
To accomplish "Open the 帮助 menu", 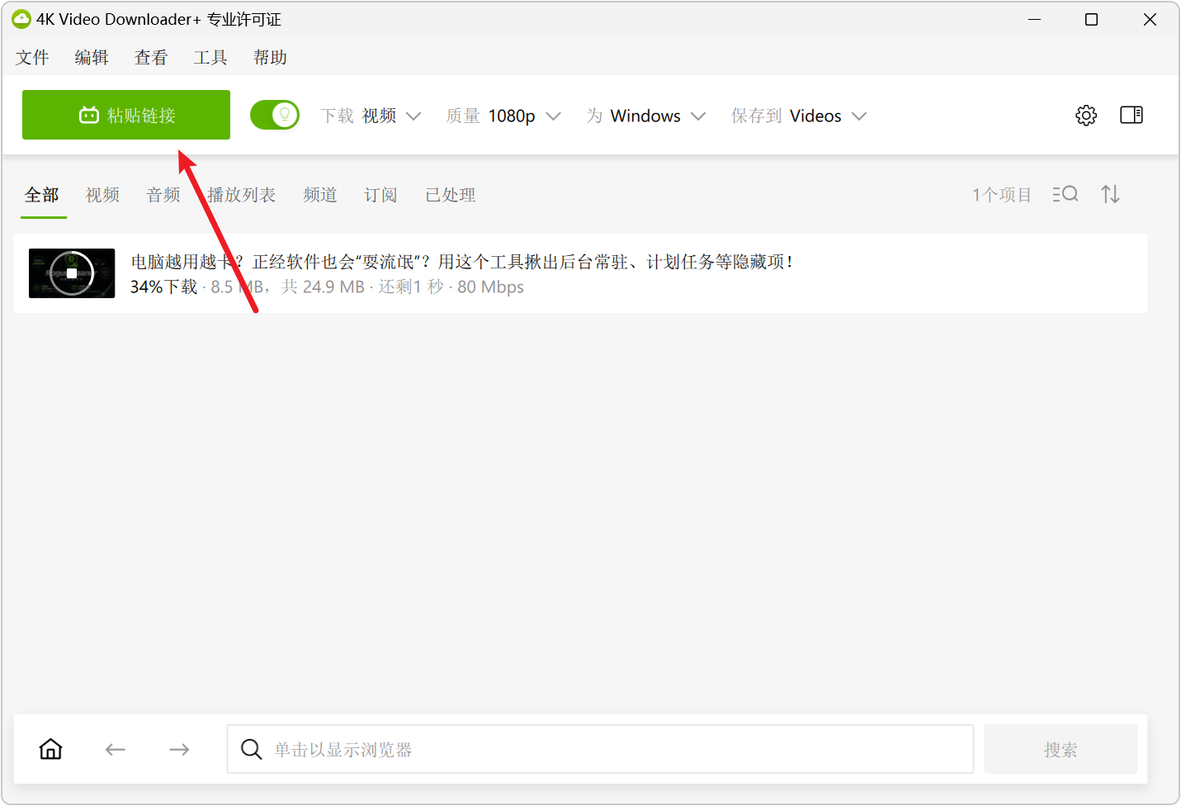I will 270,57.
